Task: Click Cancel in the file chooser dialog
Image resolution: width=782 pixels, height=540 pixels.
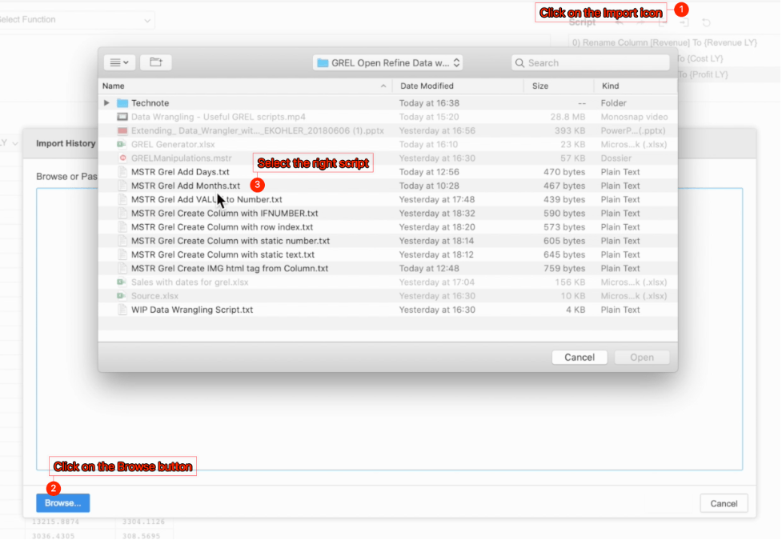Action: 579,358
